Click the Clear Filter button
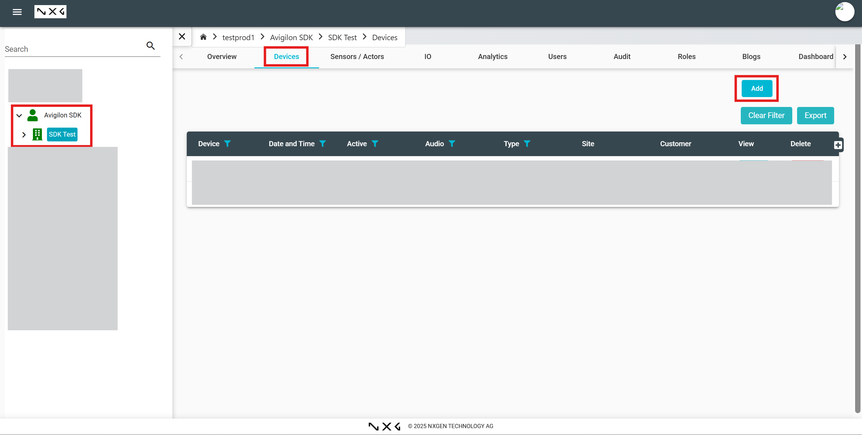862x435 pixels. [x=766, y=116]
